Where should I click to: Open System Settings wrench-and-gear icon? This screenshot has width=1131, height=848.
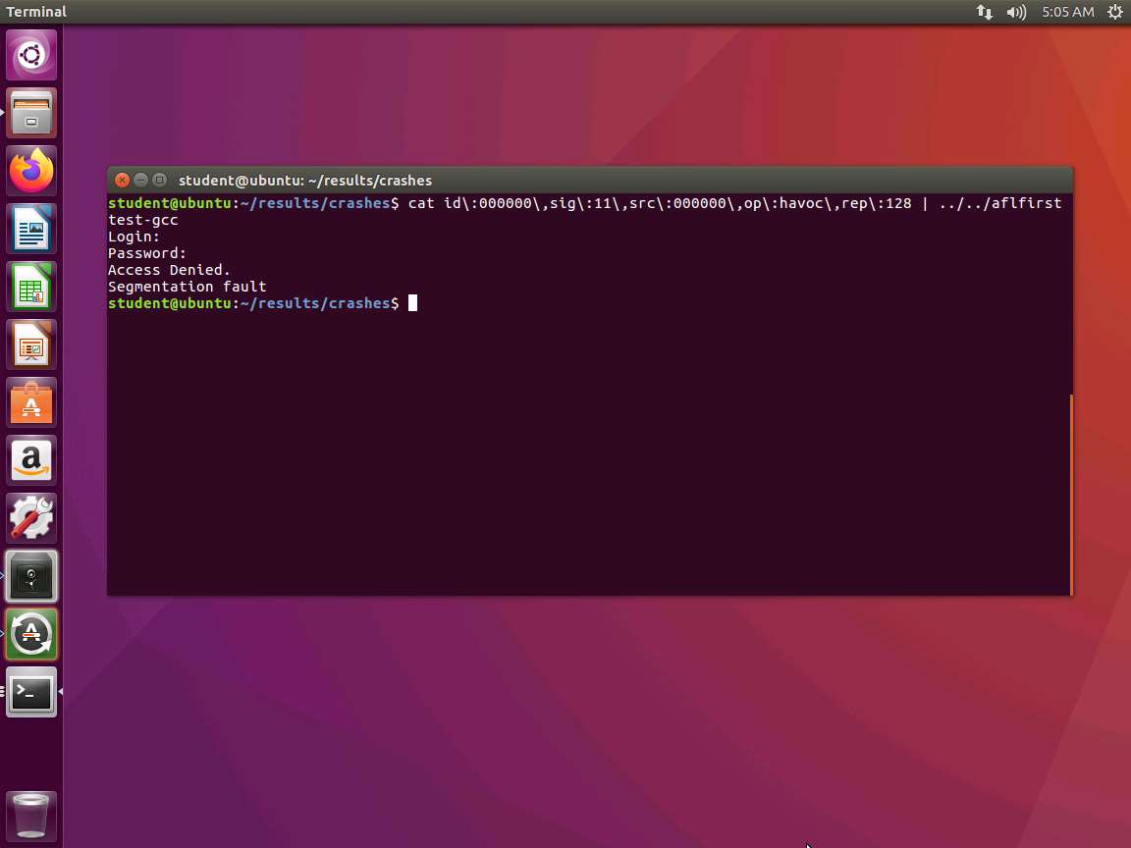tap(31, 518)
